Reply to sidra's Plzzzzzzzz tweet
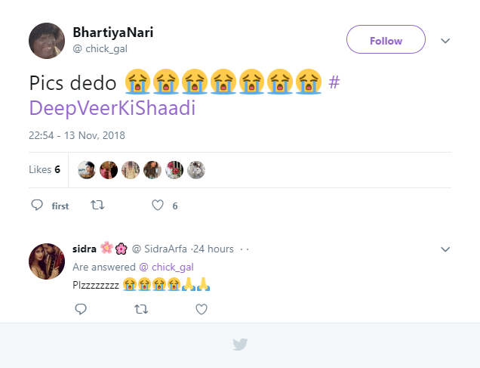The width and height of the screenshot is (480, 368). pos(81,308)
